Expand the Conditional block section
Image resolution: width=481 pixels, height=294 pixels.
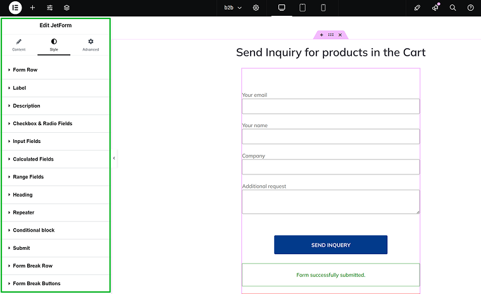pyautogui.click(x=56, y=230)
